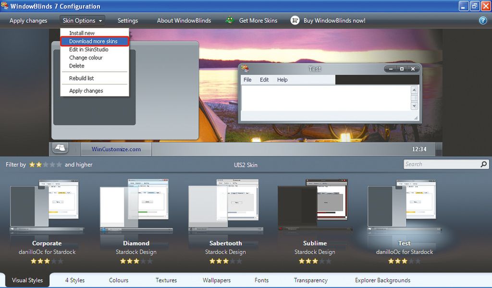492x288 pixels.
Task: Go to the Wallpapers tab
Action: (x=217, y=280)
